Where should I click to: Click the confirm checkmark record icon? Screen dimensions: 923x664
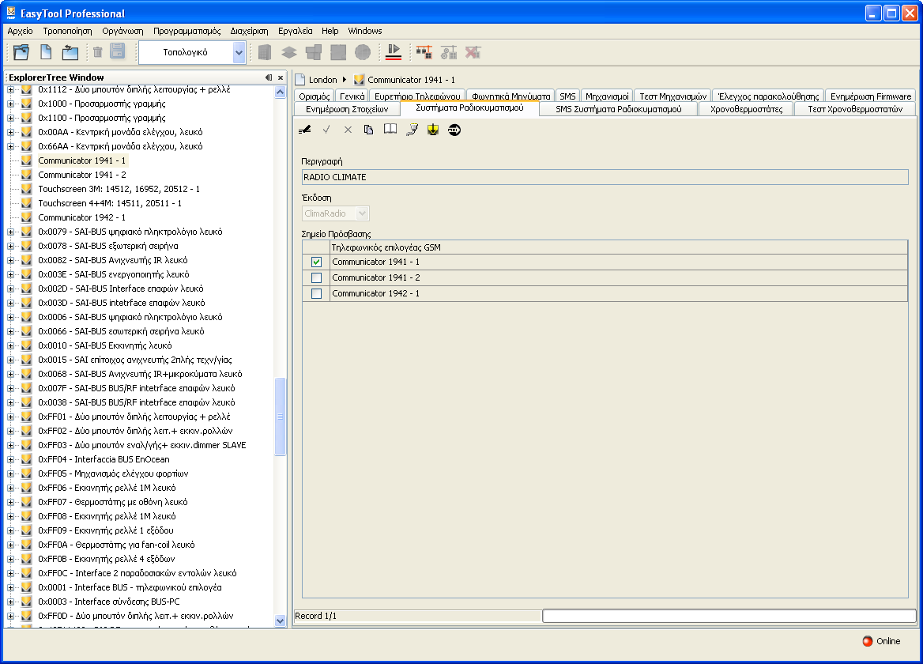326,130
